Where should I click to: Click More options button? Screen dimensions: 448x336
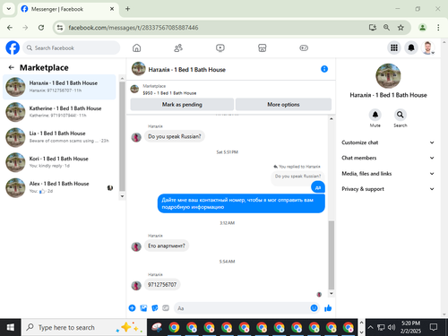tap(283, 104)
